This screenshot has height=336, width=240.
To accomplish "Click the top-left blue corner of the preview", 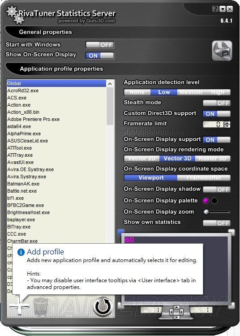I will (121, 232).
